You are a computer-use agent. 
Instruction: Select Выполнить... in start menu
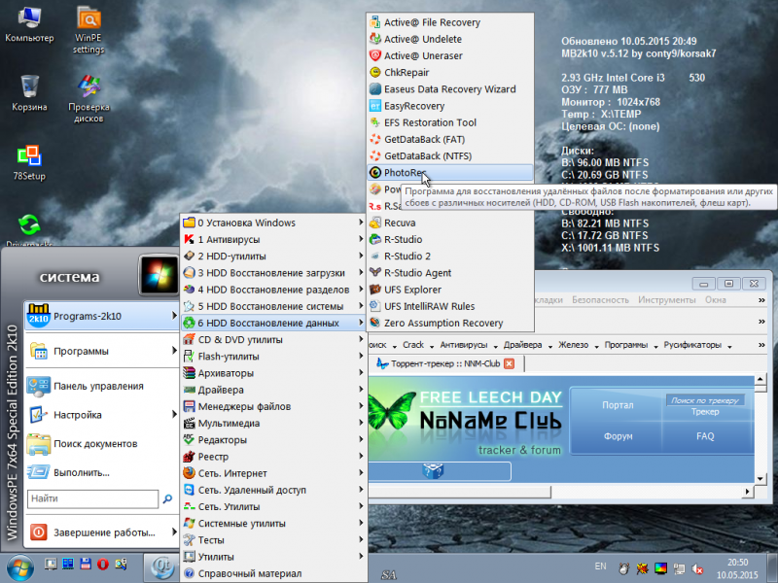pyautogui.click(x=101, y=472)
